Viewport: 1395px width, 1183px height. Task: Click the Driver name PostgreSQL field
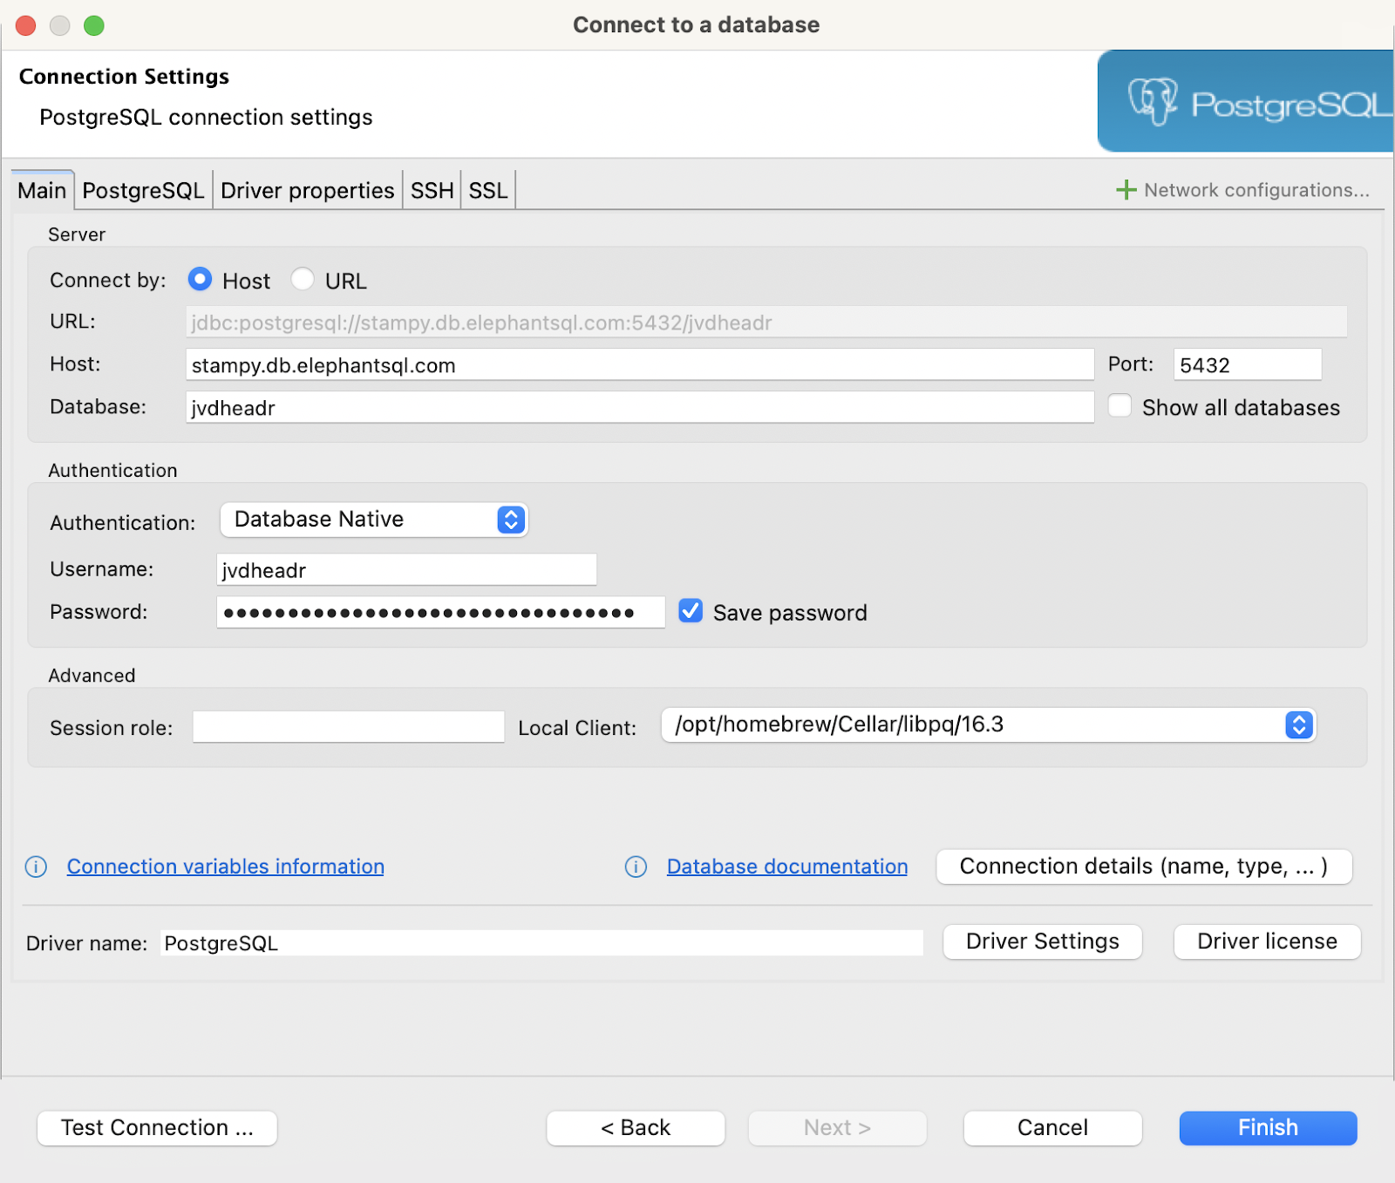[541, 942]
